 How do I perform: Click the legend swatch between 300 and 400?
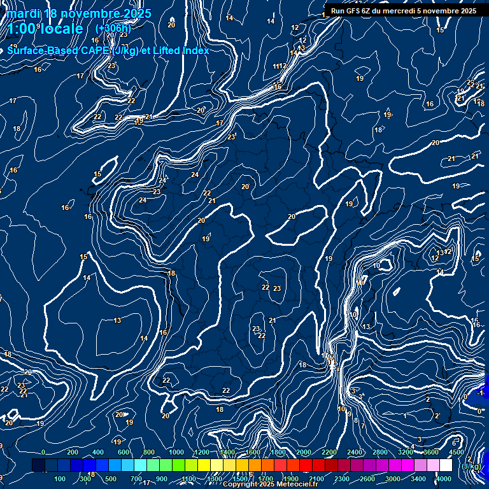tap(89, 465)
